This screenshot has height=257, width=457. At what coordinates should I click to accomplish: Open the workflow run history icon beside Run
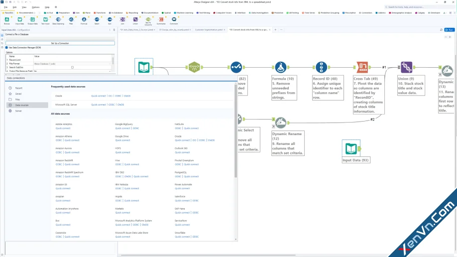(x=441, y=30)
